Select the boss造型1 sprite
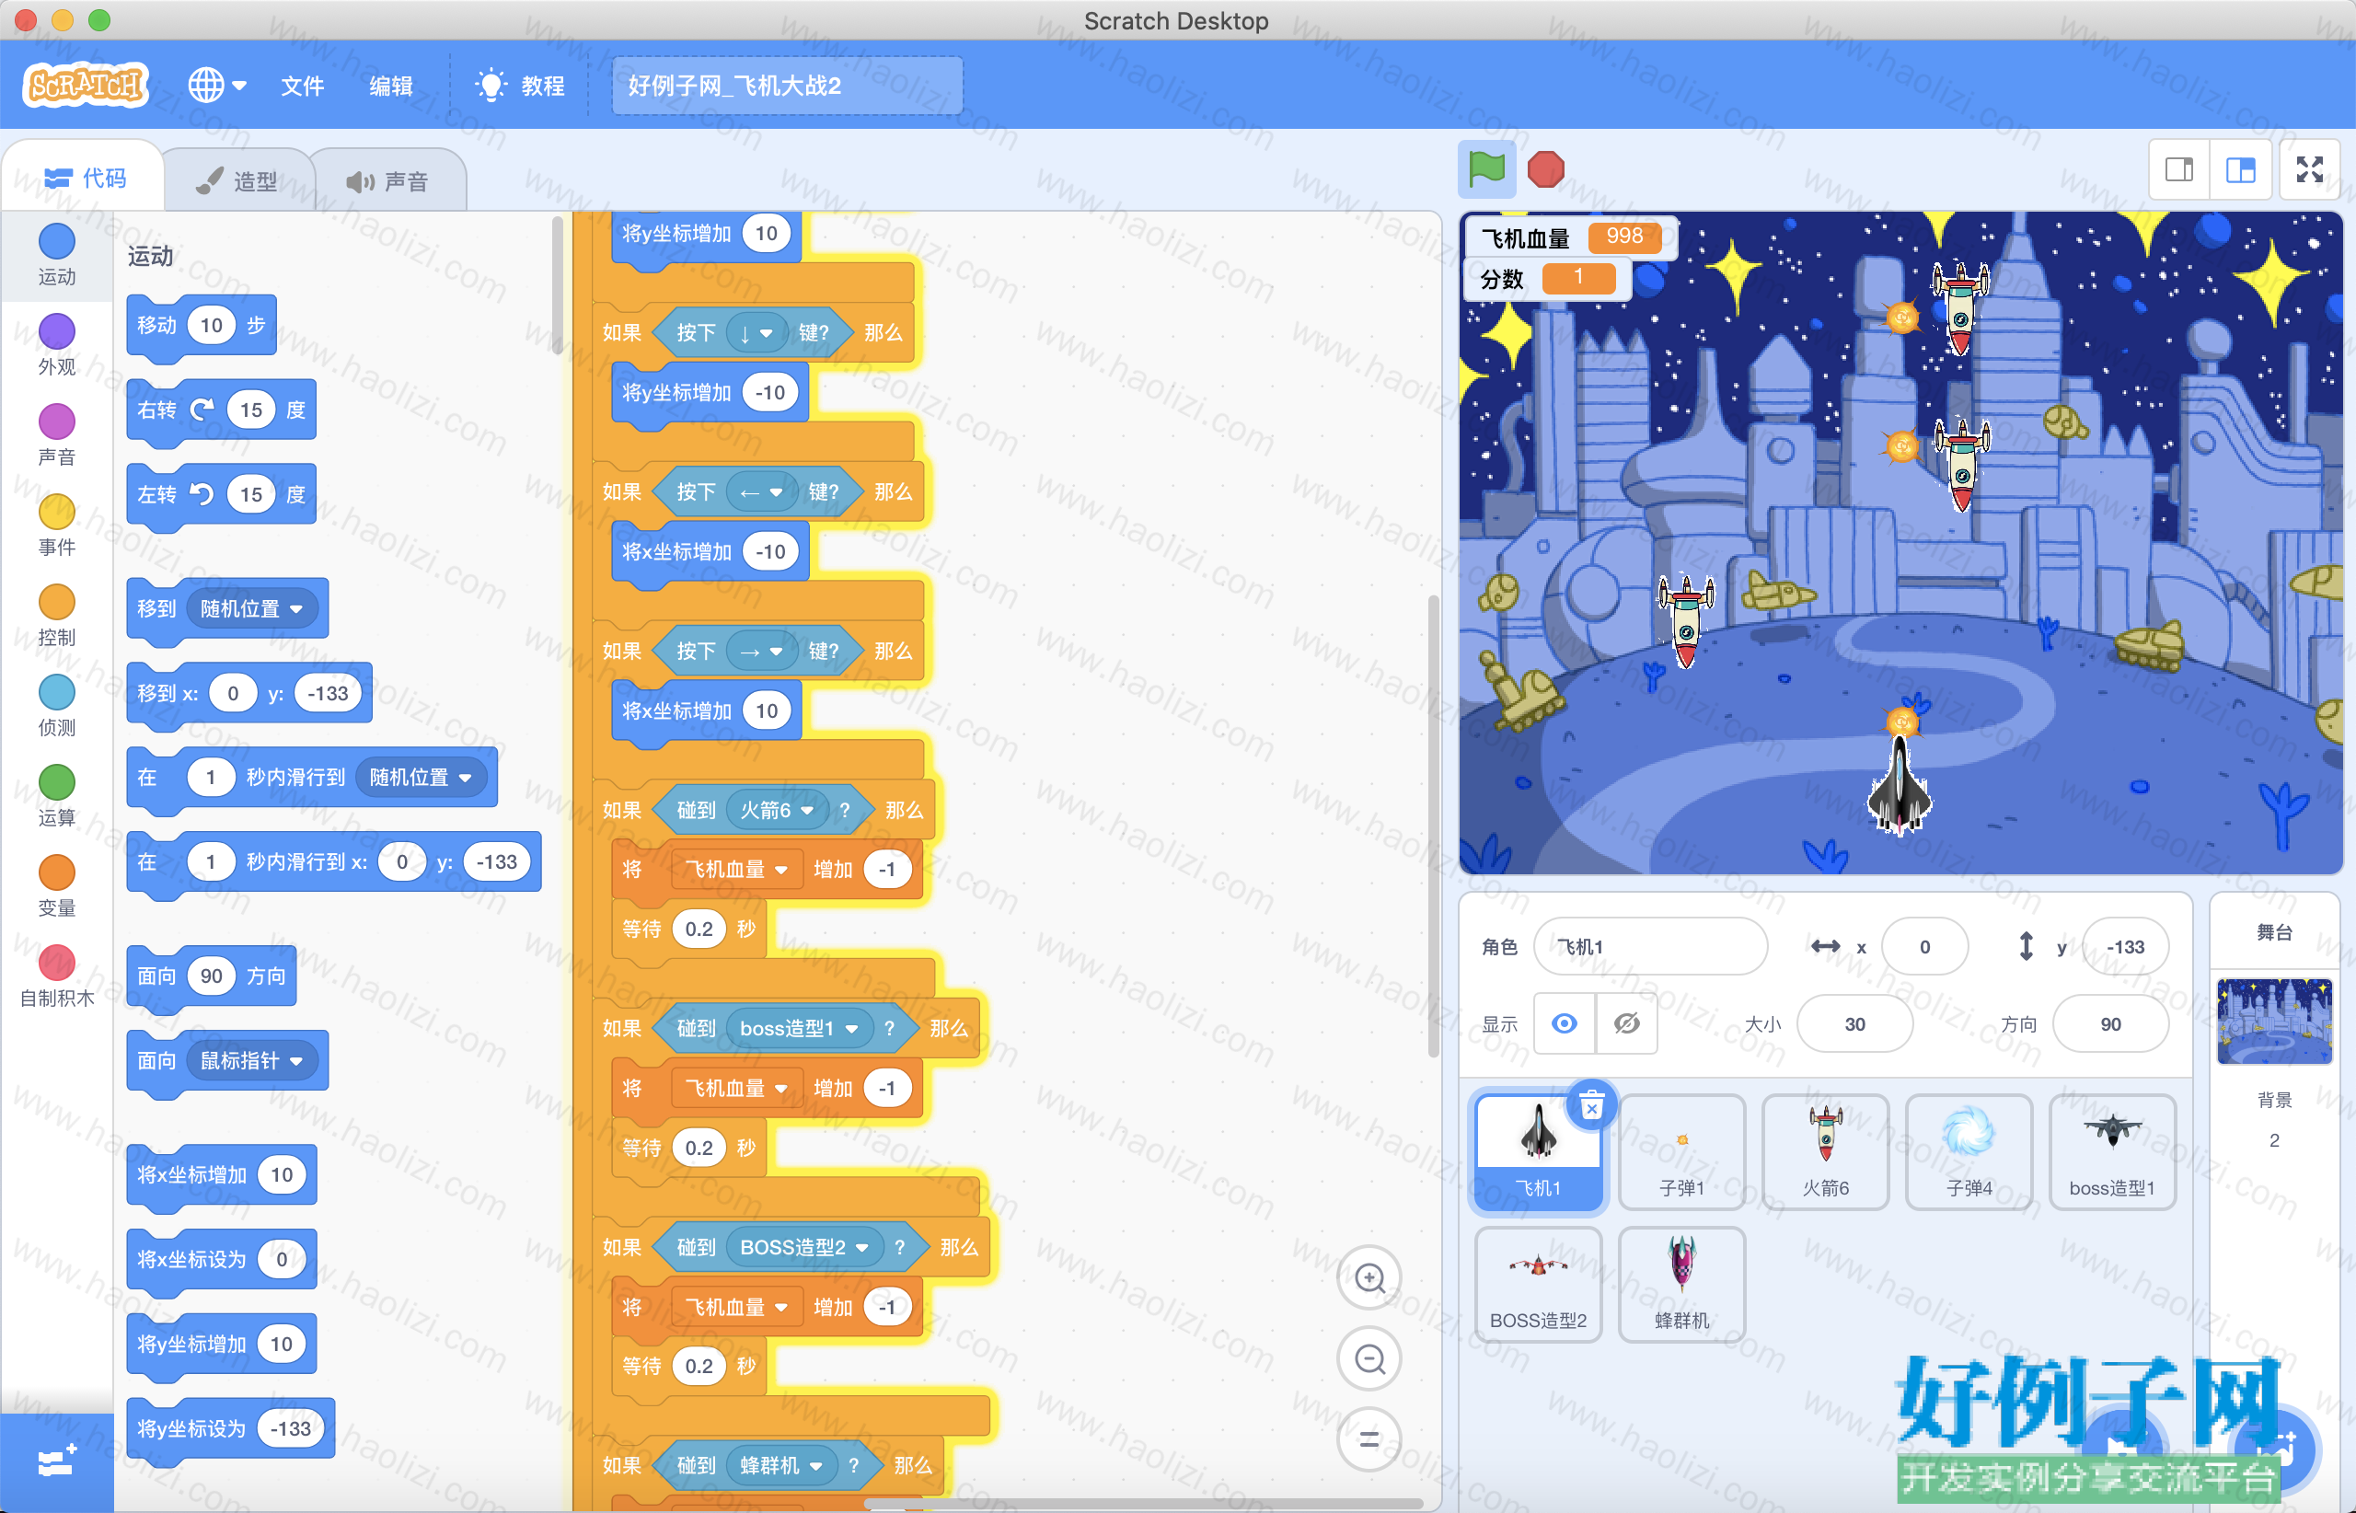This screenshot has width=2356, height=1513. (2112, 1151)
